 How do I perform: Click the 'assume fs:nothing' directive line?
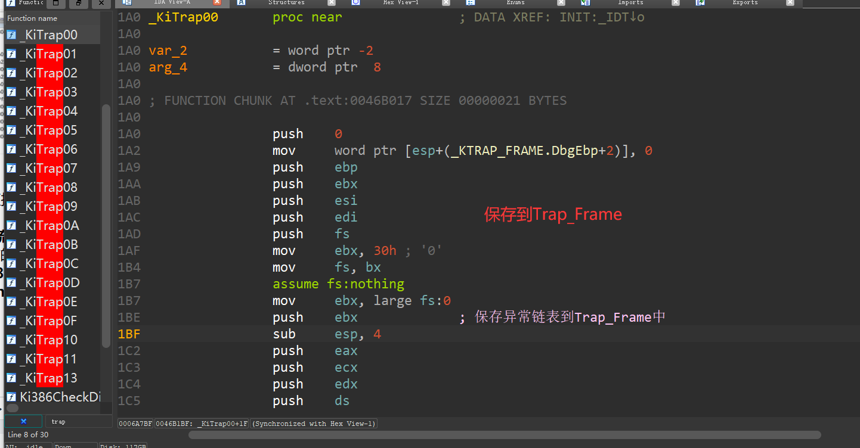pyautogui.click(x=338, y=284)
